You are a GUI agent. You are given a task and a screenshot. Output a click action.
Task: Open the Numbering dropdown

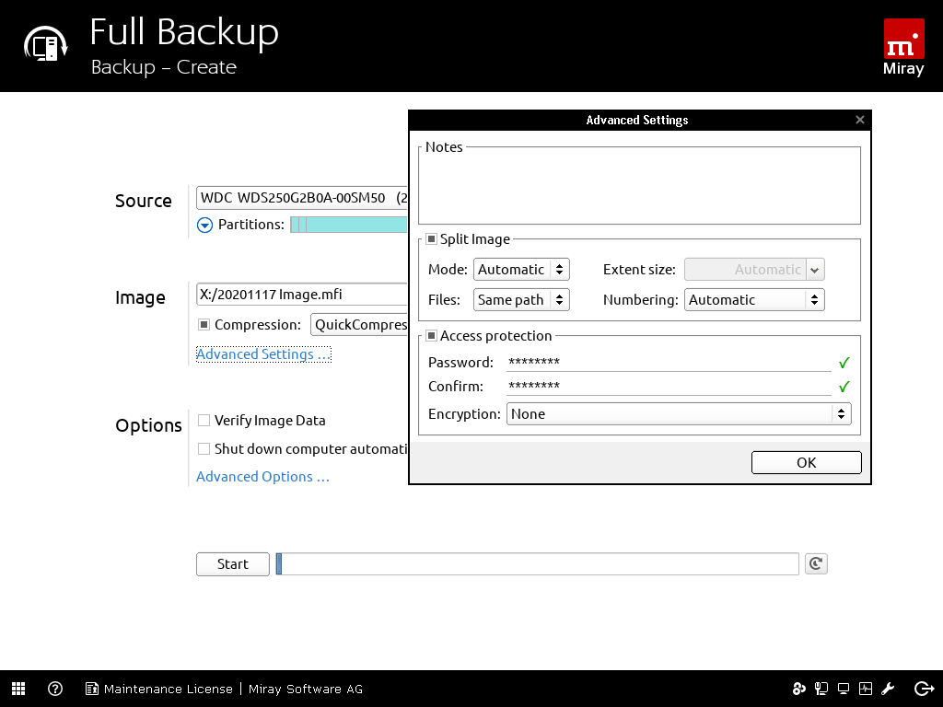point(754,300)
